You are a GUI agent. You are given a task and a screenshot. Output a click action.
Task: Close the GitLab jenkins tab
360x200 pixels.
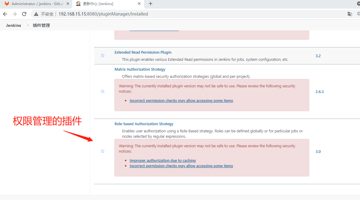[x=67, y=4]
